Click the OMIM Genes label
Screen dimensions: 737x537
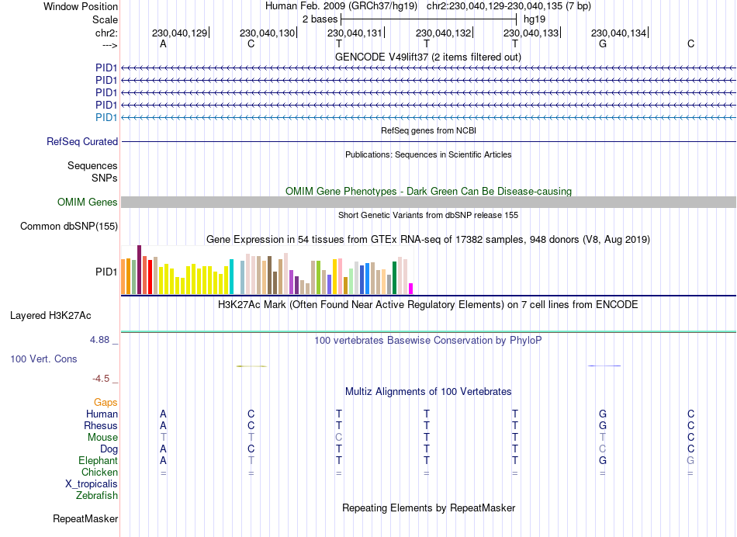tap(88, 203)
